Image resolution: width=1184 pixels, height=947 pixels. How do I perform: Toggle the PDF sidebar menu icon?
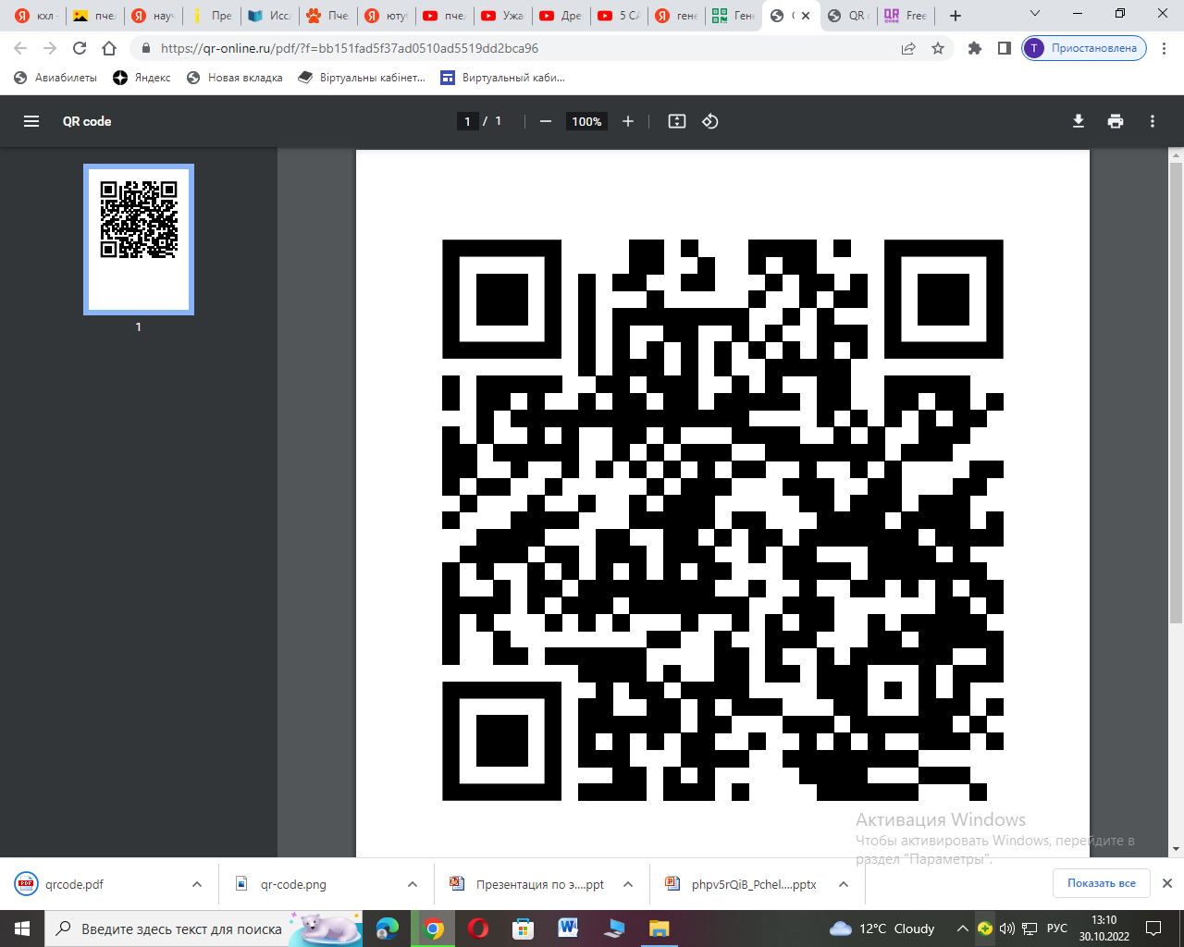pyautogui.click(x=31, y=121)
